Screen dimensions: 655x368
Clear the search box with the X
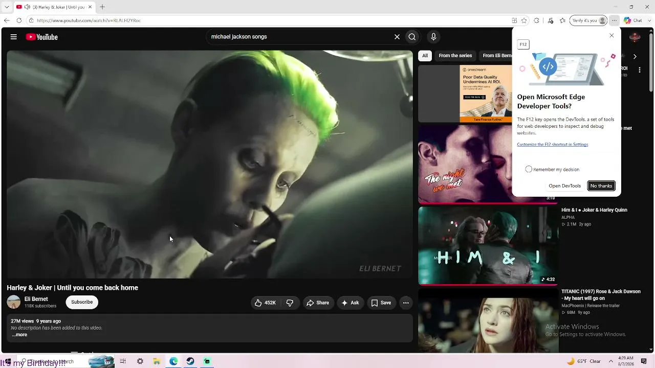(397, 37)
